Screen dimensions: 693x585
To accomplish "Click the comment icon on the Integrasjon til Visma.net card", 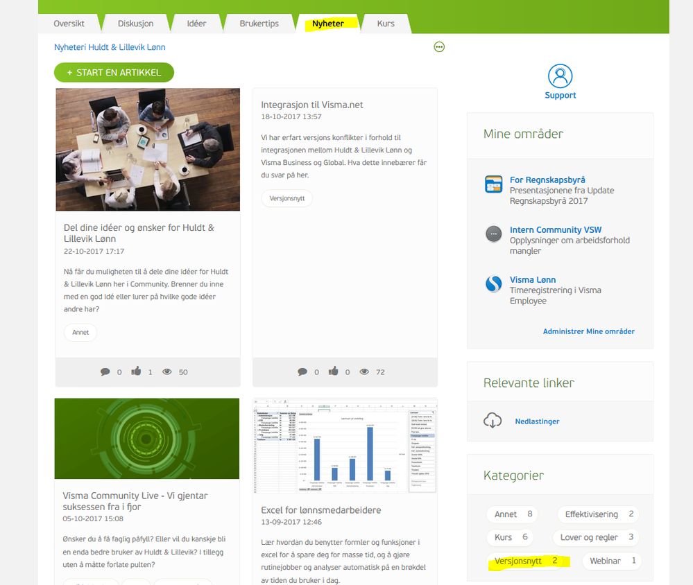I will tap(302, 372).
